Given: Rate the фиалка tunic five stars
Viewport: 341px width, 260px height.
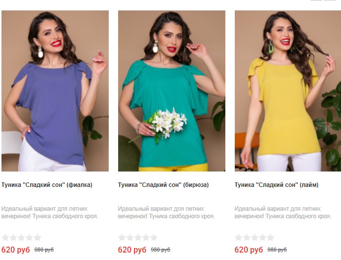Looking at the screenshot, I should click(x=37, y=237).
